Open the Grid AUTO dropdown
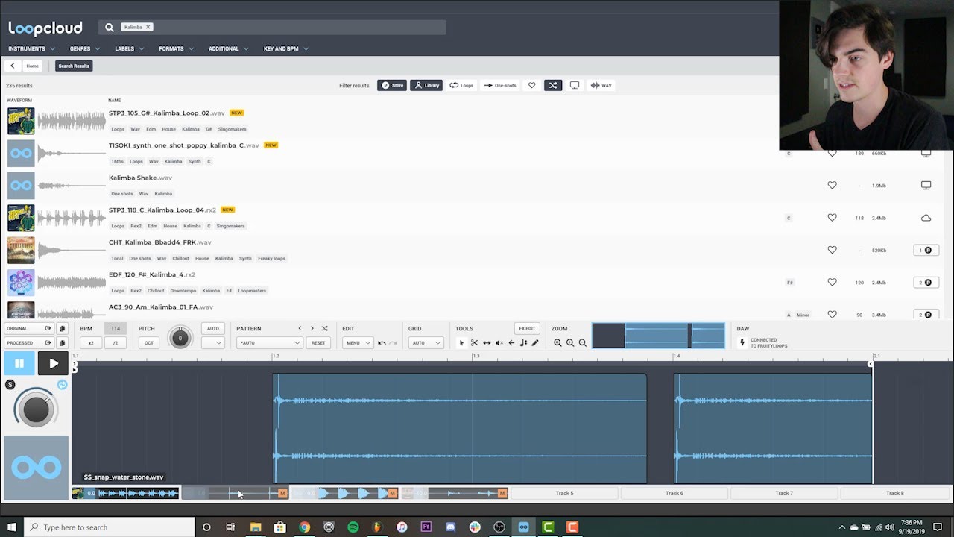 (x=426, y=343)
